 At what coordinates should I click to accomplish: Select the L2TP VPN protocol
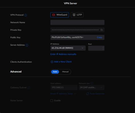77,15
